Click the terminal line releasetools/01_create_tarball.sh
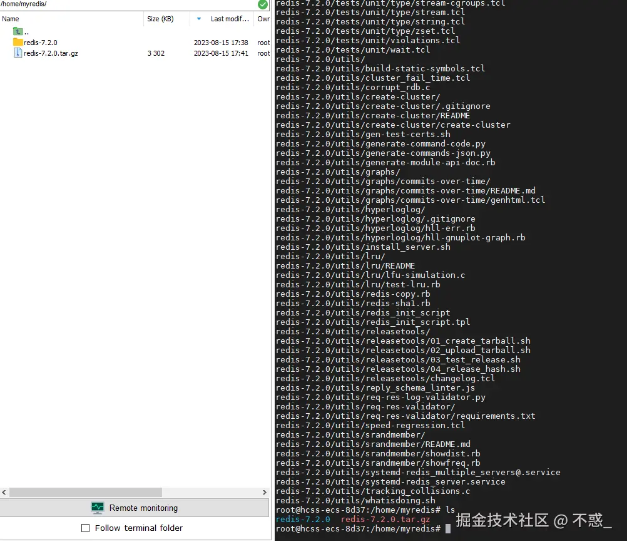This screenshot has height=544, width=627. (x=403, y=341)
